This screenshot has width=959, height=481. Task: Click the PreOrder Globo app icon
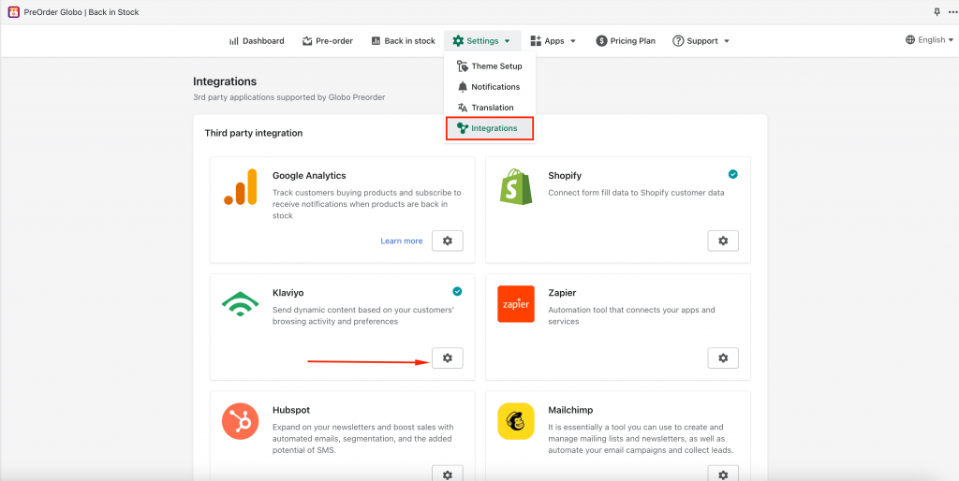14,12
